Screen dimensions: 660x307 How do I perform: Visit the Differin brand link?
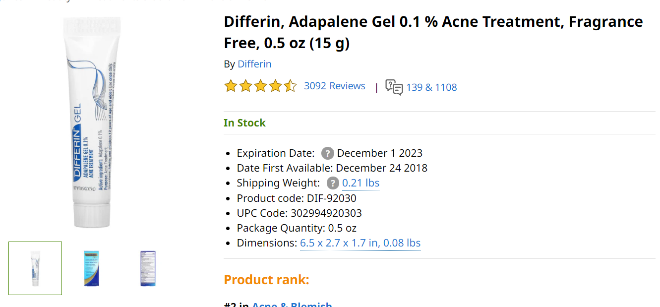[254, 64]
